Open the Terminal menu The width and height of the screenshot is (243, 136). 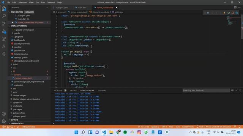click(51, 3)
